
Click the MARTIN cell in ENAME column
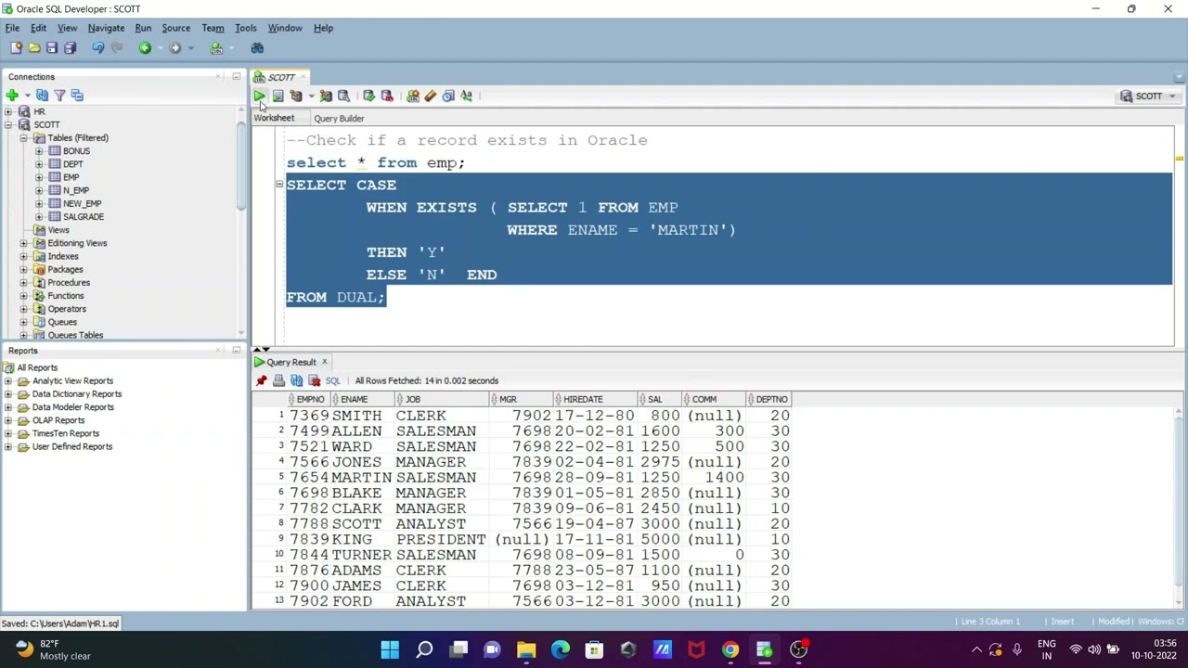(x=362, y=477)
